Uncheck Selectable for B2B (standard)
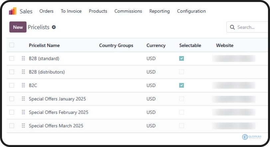The image size is (270, 147). click(182, 58)
